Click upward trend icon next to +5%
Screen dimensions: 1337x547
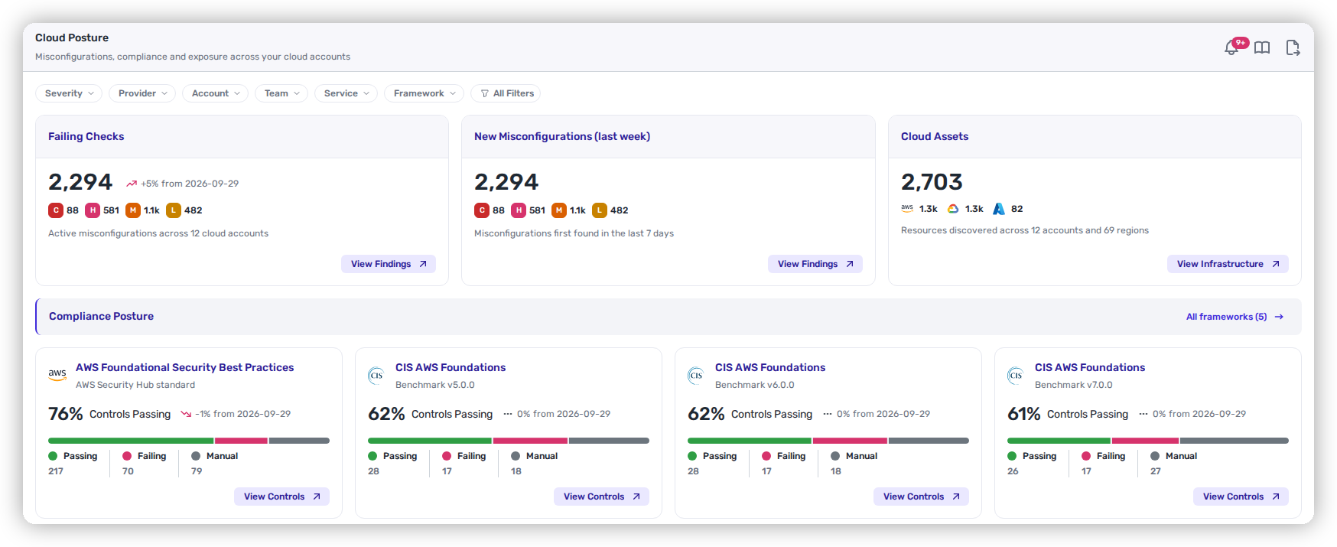pyautogui.click(x=132, y=184)
